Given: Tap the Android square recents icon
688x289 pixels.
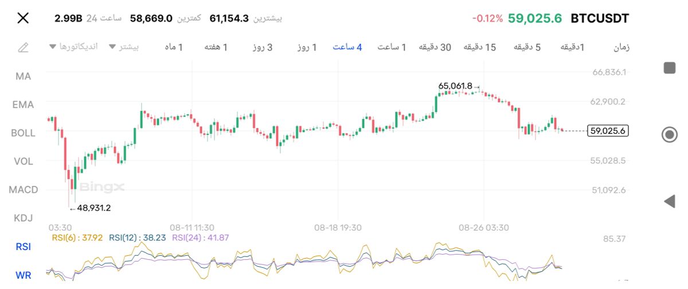Looking at the screenshot, I should pos(669,68).
